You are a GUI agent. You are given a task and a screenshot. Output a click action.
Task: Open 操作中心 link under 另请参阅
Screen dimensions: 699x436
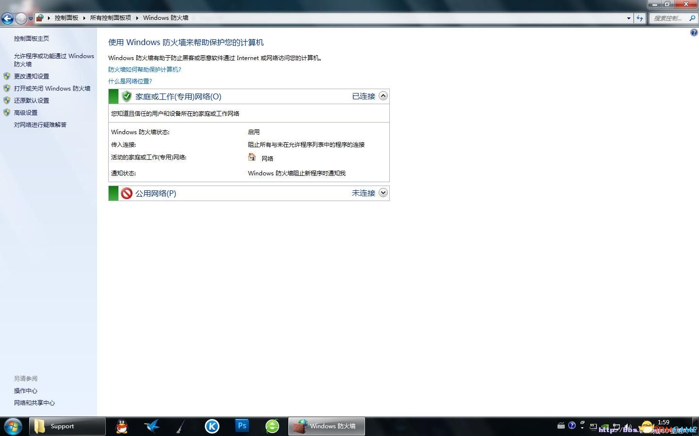[26, 390]
